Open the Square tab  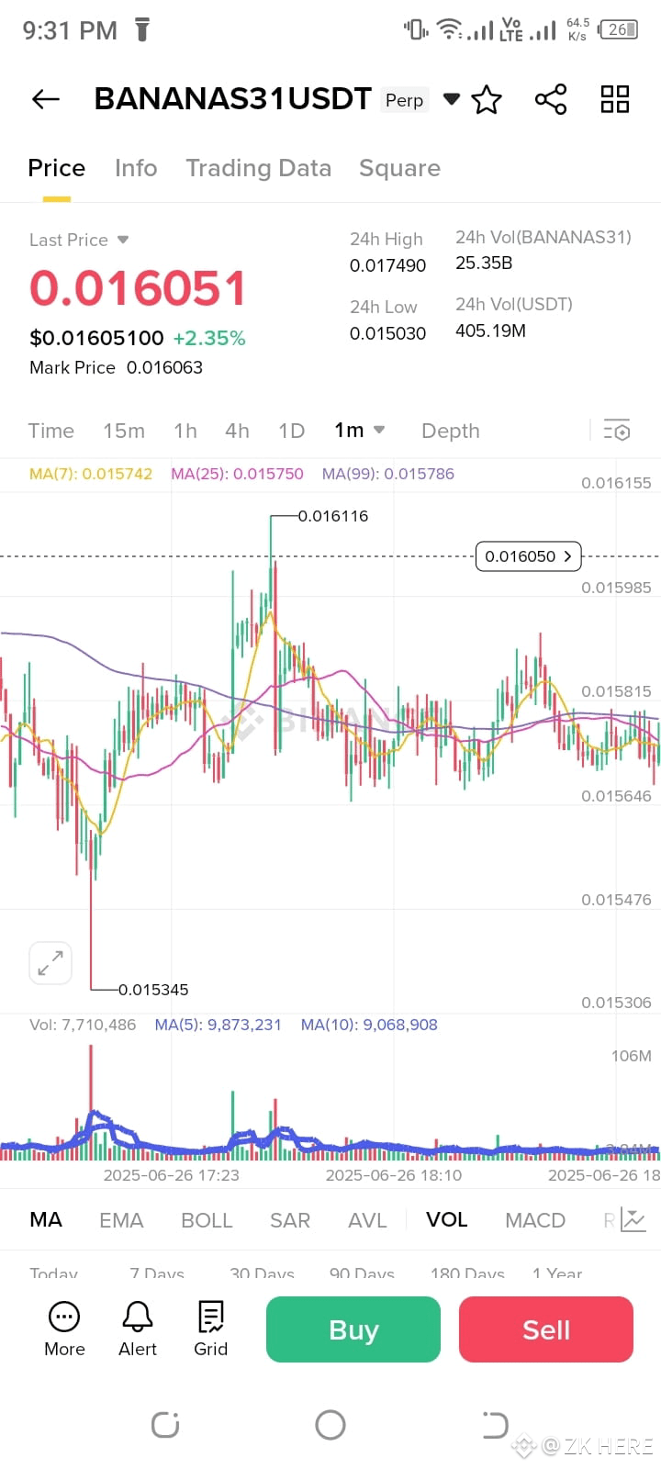[399, 168]
